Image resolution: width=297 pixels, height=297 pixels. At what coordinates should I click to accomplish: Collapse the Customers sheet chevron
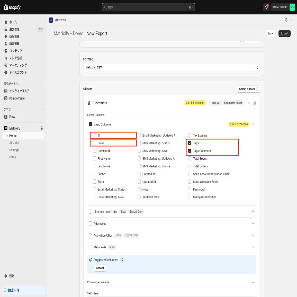tap(249, 103)
